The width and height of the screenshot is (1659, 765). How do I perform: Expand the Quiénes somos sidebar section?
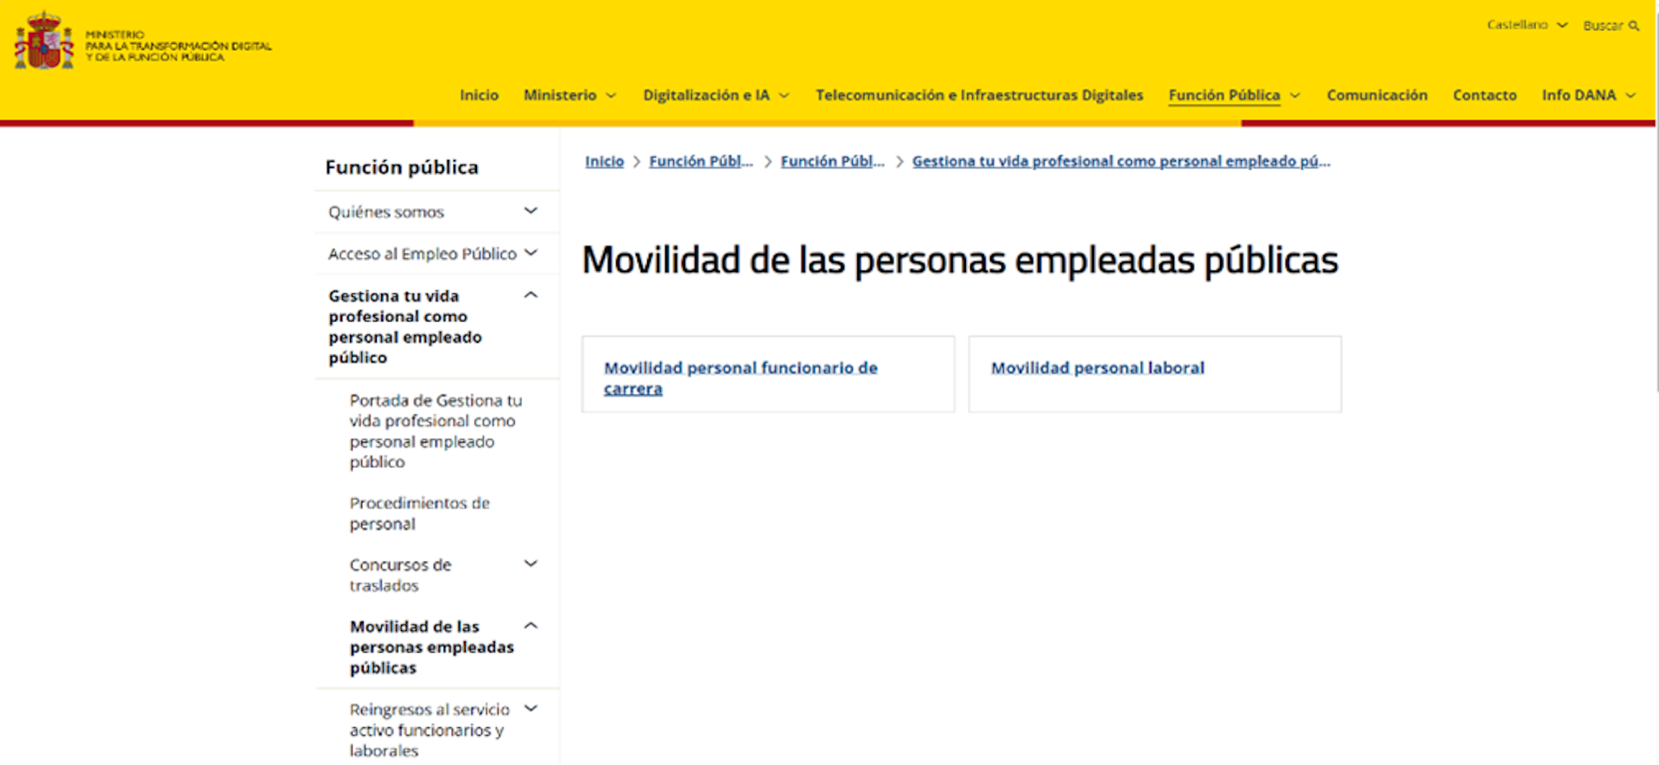click(531, 211)
